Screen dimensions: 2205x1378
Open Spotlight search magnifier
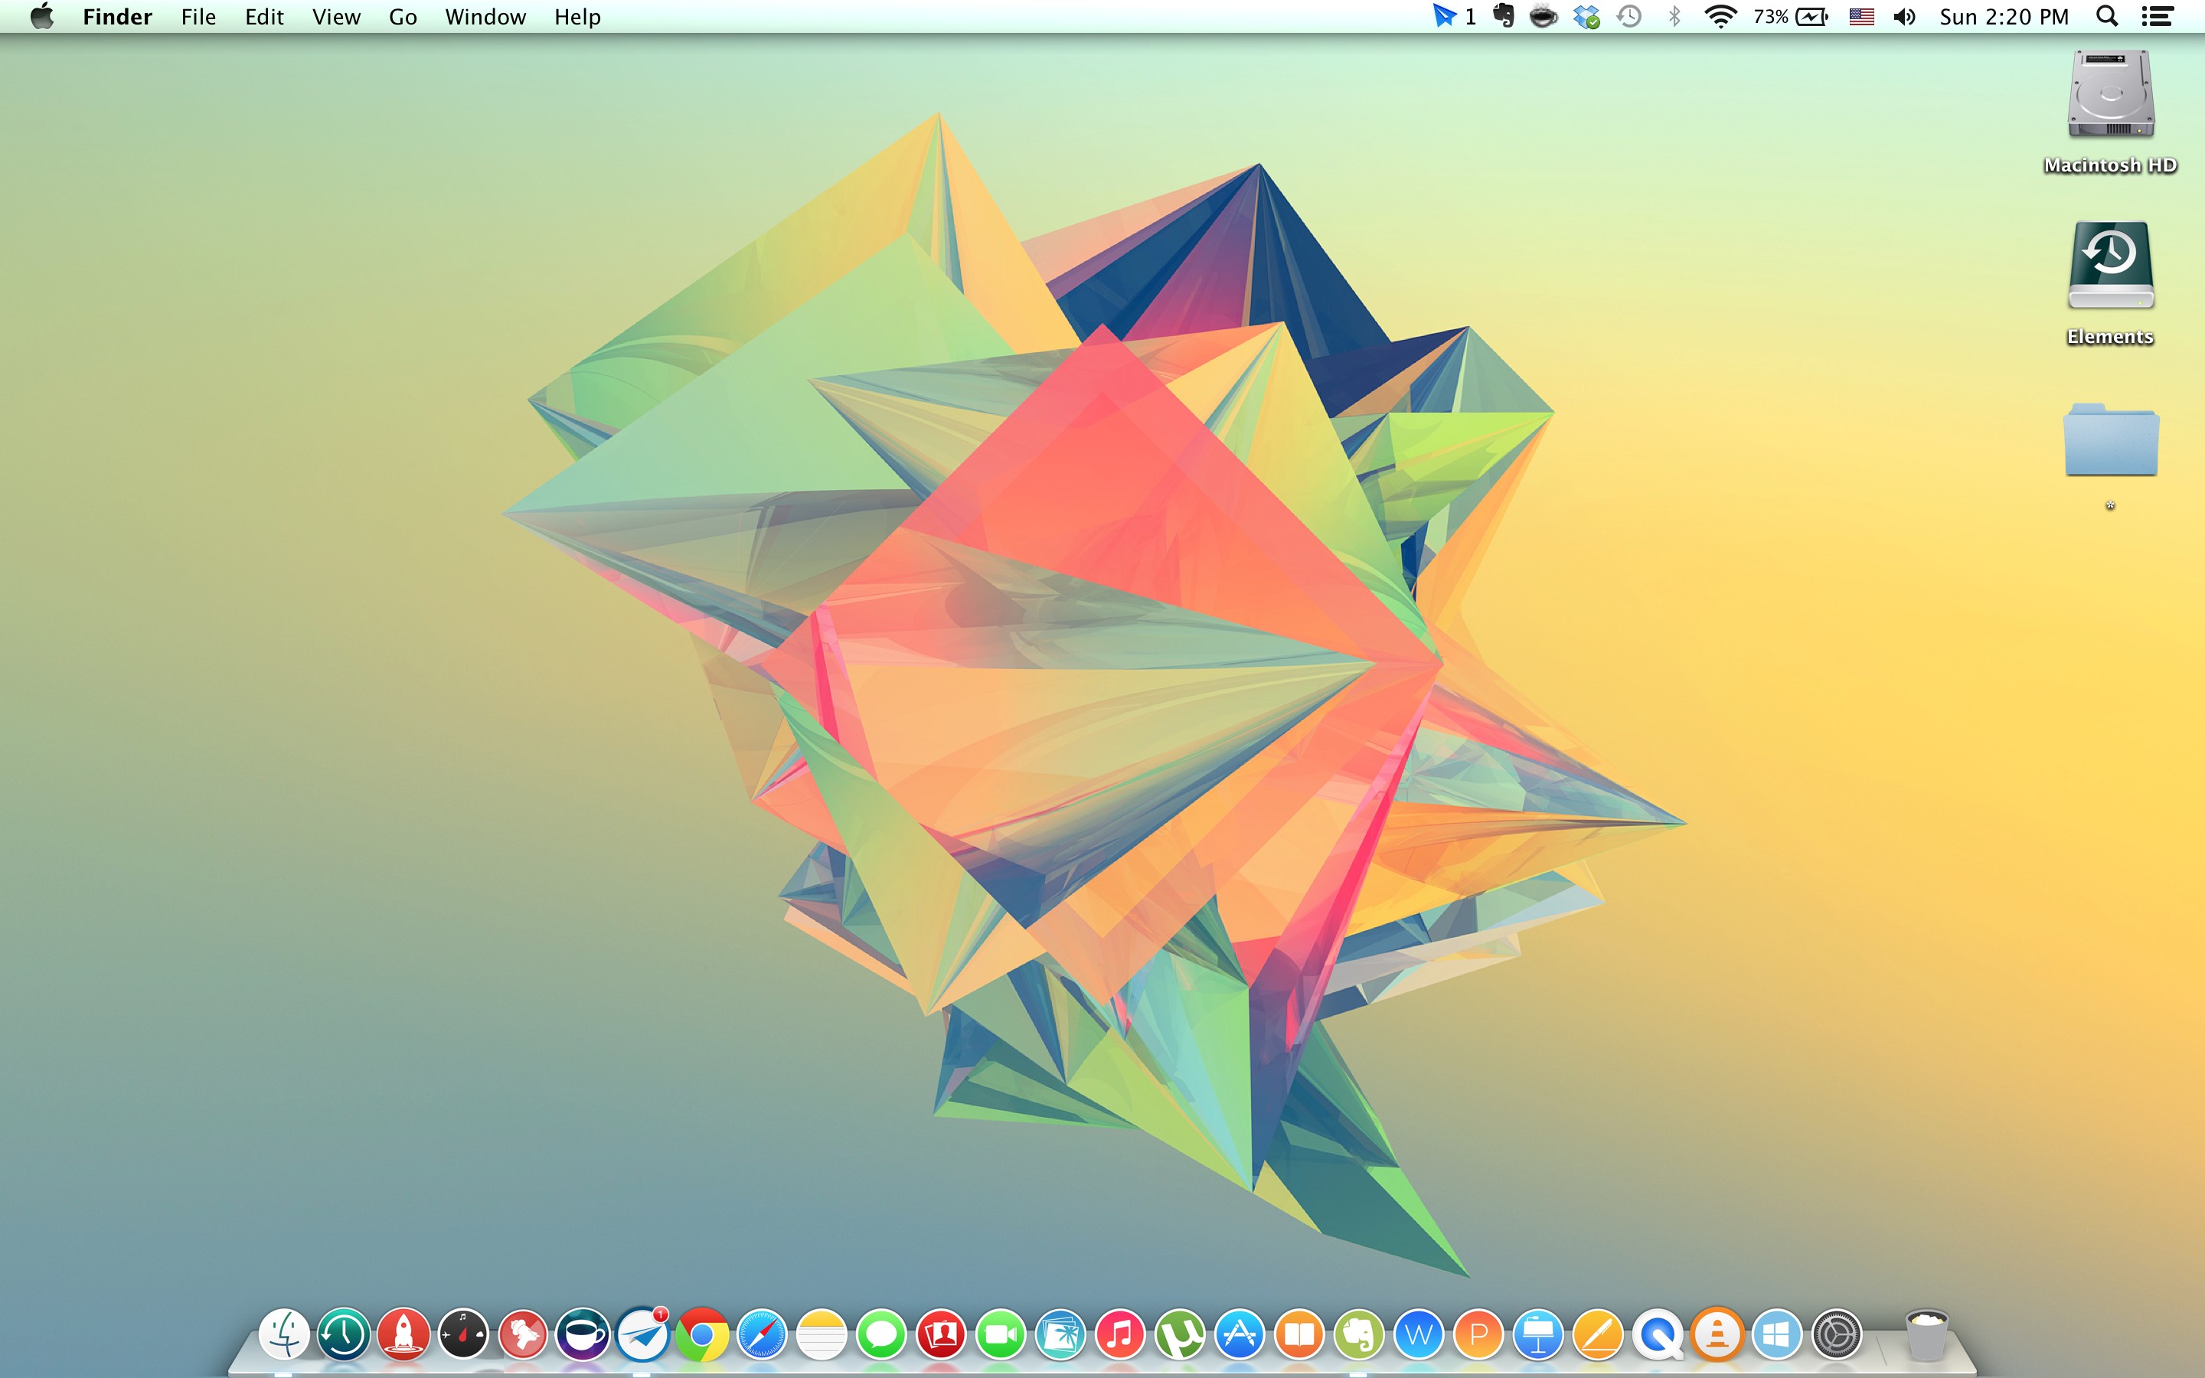point(2106,16)
